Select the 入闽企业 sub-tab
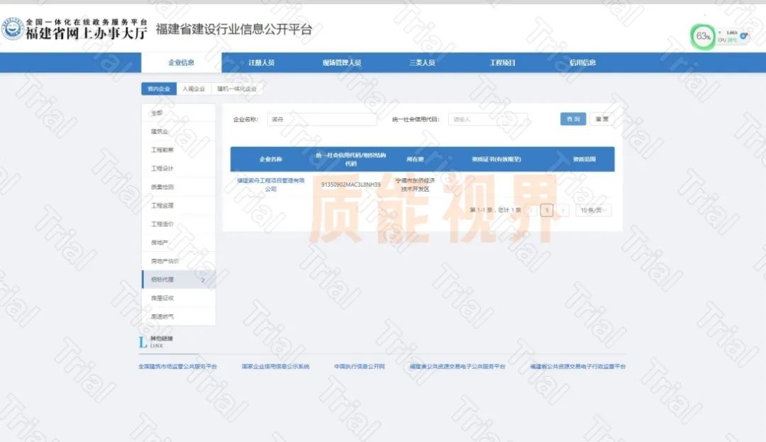766x442 pixels. [x=194, y=89]
